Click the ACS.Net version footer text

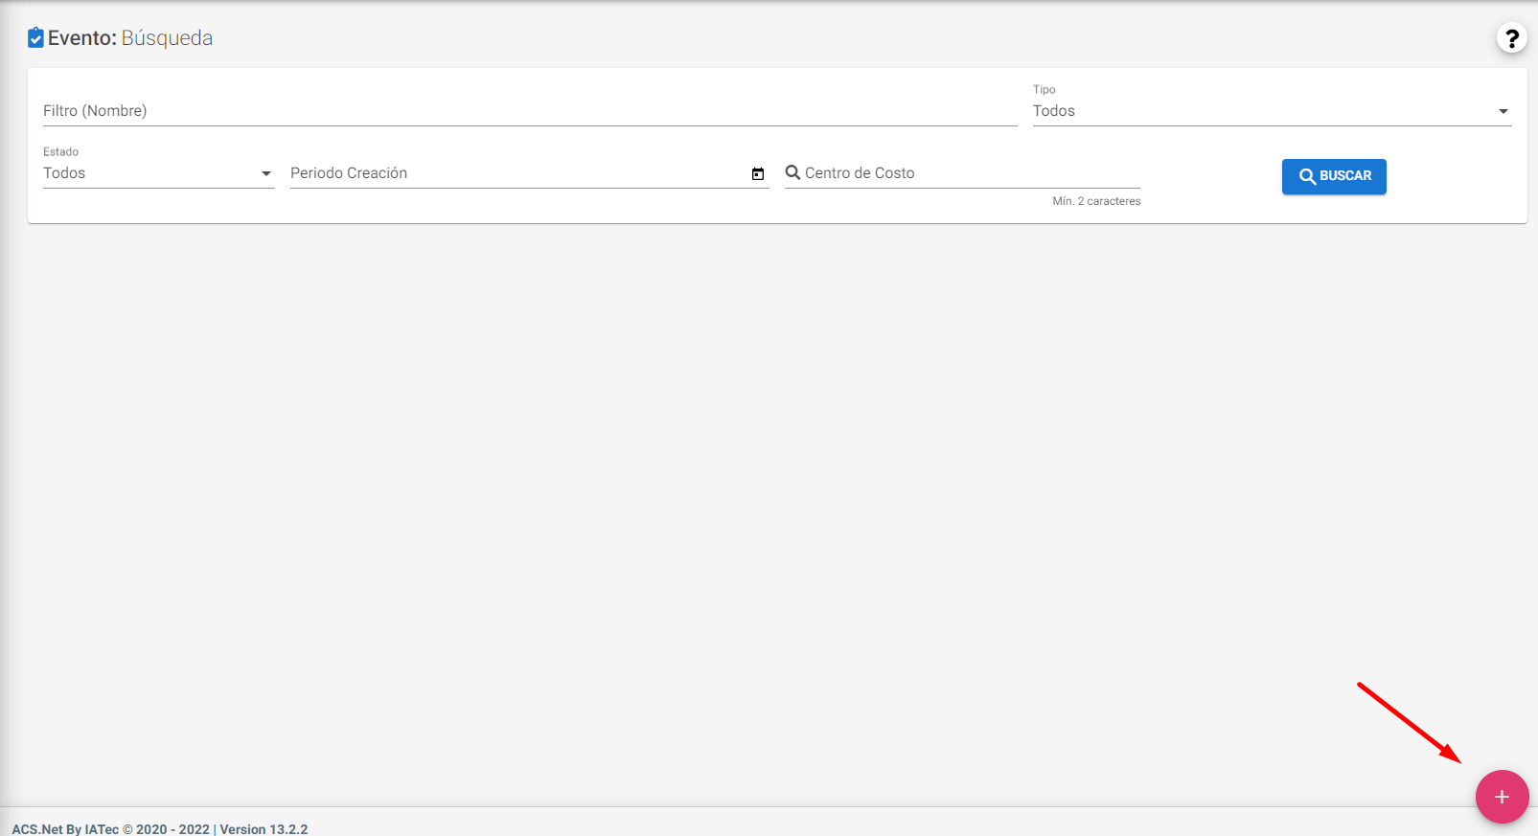click(160, 829)
